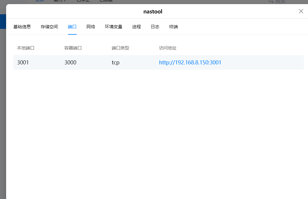
Task: Click the 访问地址 column header
Action: (x=168, y=48)
